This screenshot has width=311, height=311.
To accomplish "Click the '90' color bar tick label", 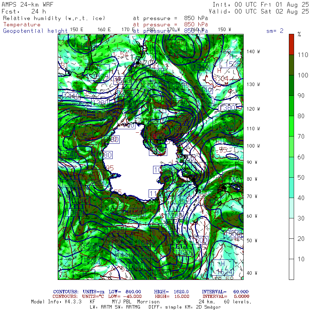I will click(301, 96).
